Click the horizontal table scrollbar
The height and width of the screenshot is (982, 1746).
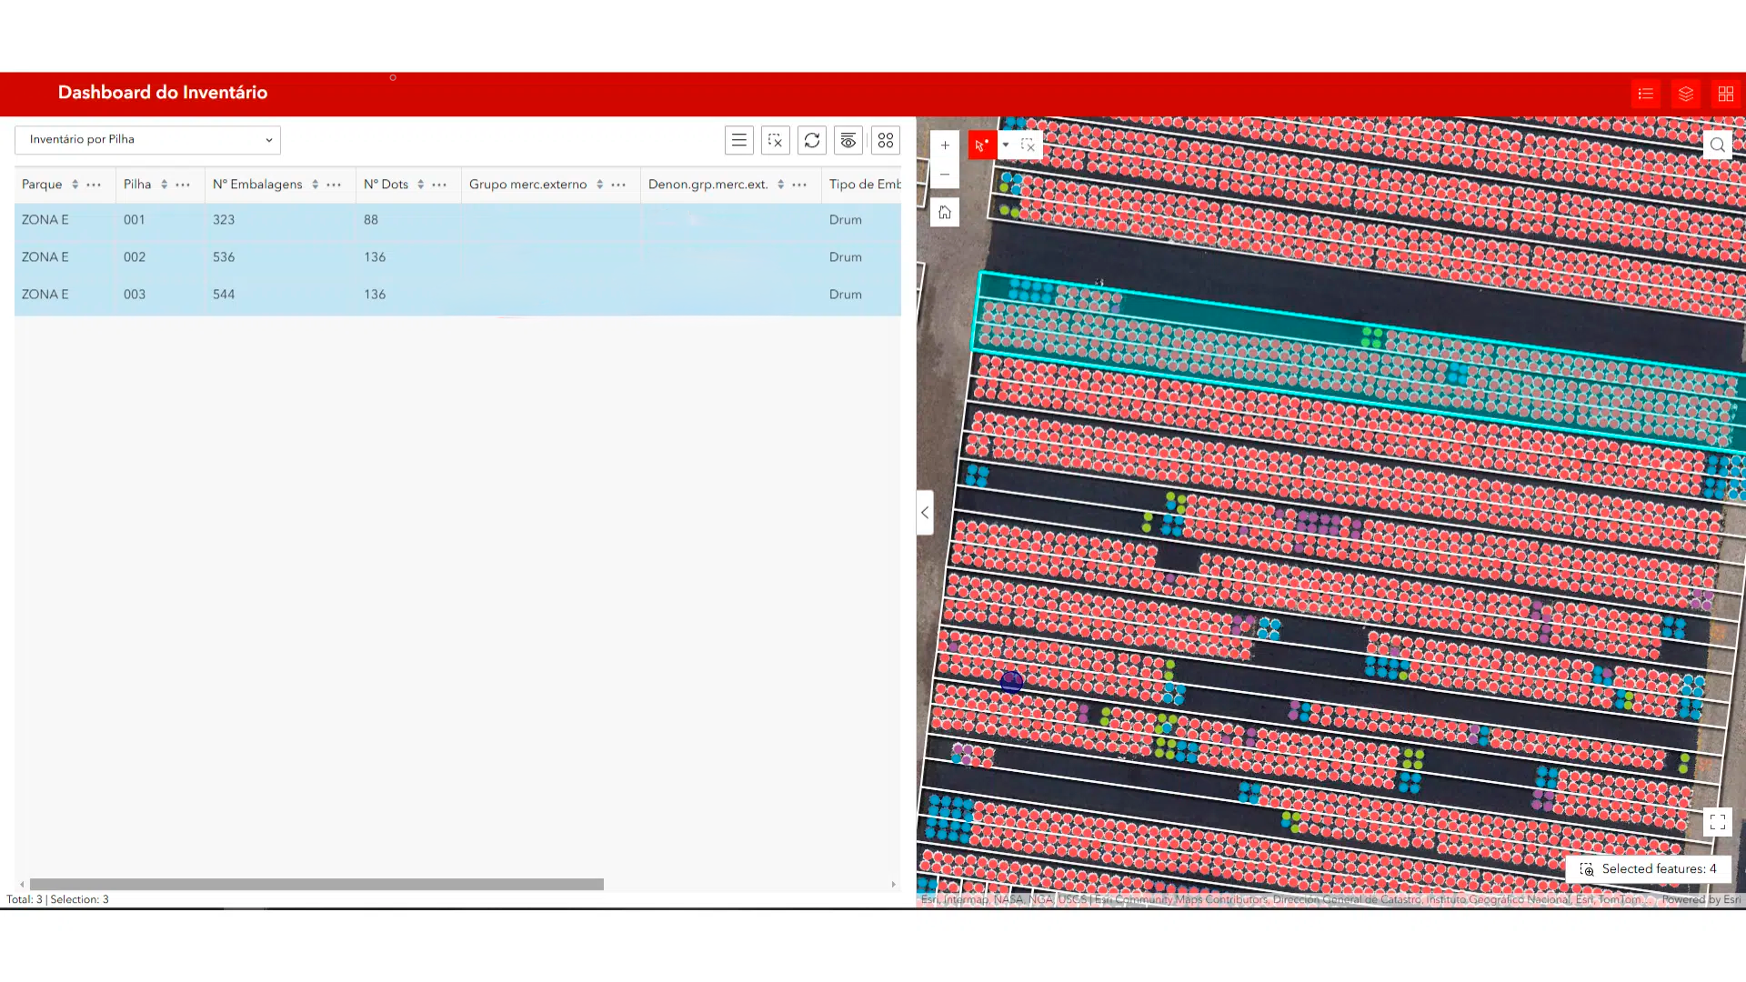click(316, 884)
